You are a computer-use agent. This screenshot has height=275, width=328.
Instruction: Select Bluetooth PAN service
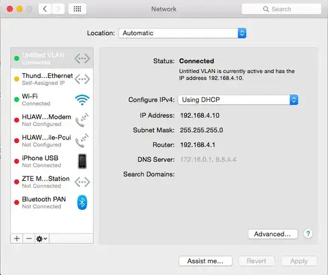click(52, 202)
